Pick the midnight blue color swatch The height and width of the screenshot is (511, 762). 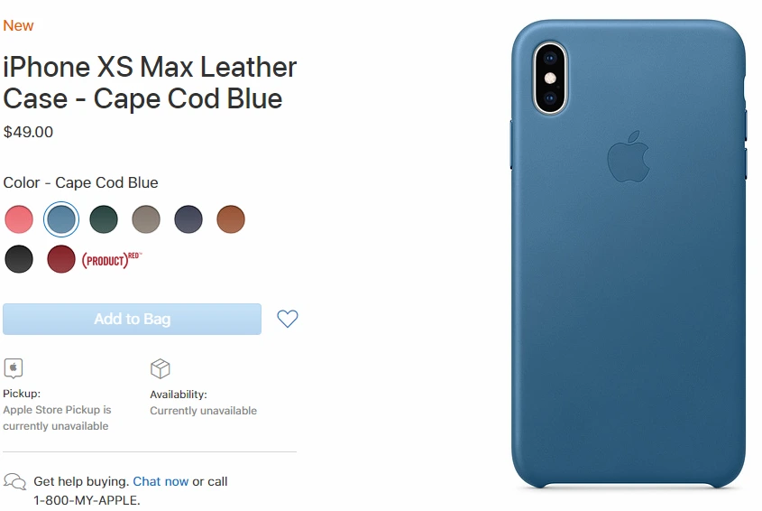point(188,219)
